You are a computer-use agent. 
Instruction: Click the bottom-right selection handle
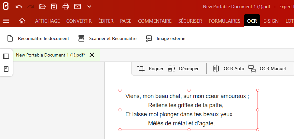coord(258,130)
